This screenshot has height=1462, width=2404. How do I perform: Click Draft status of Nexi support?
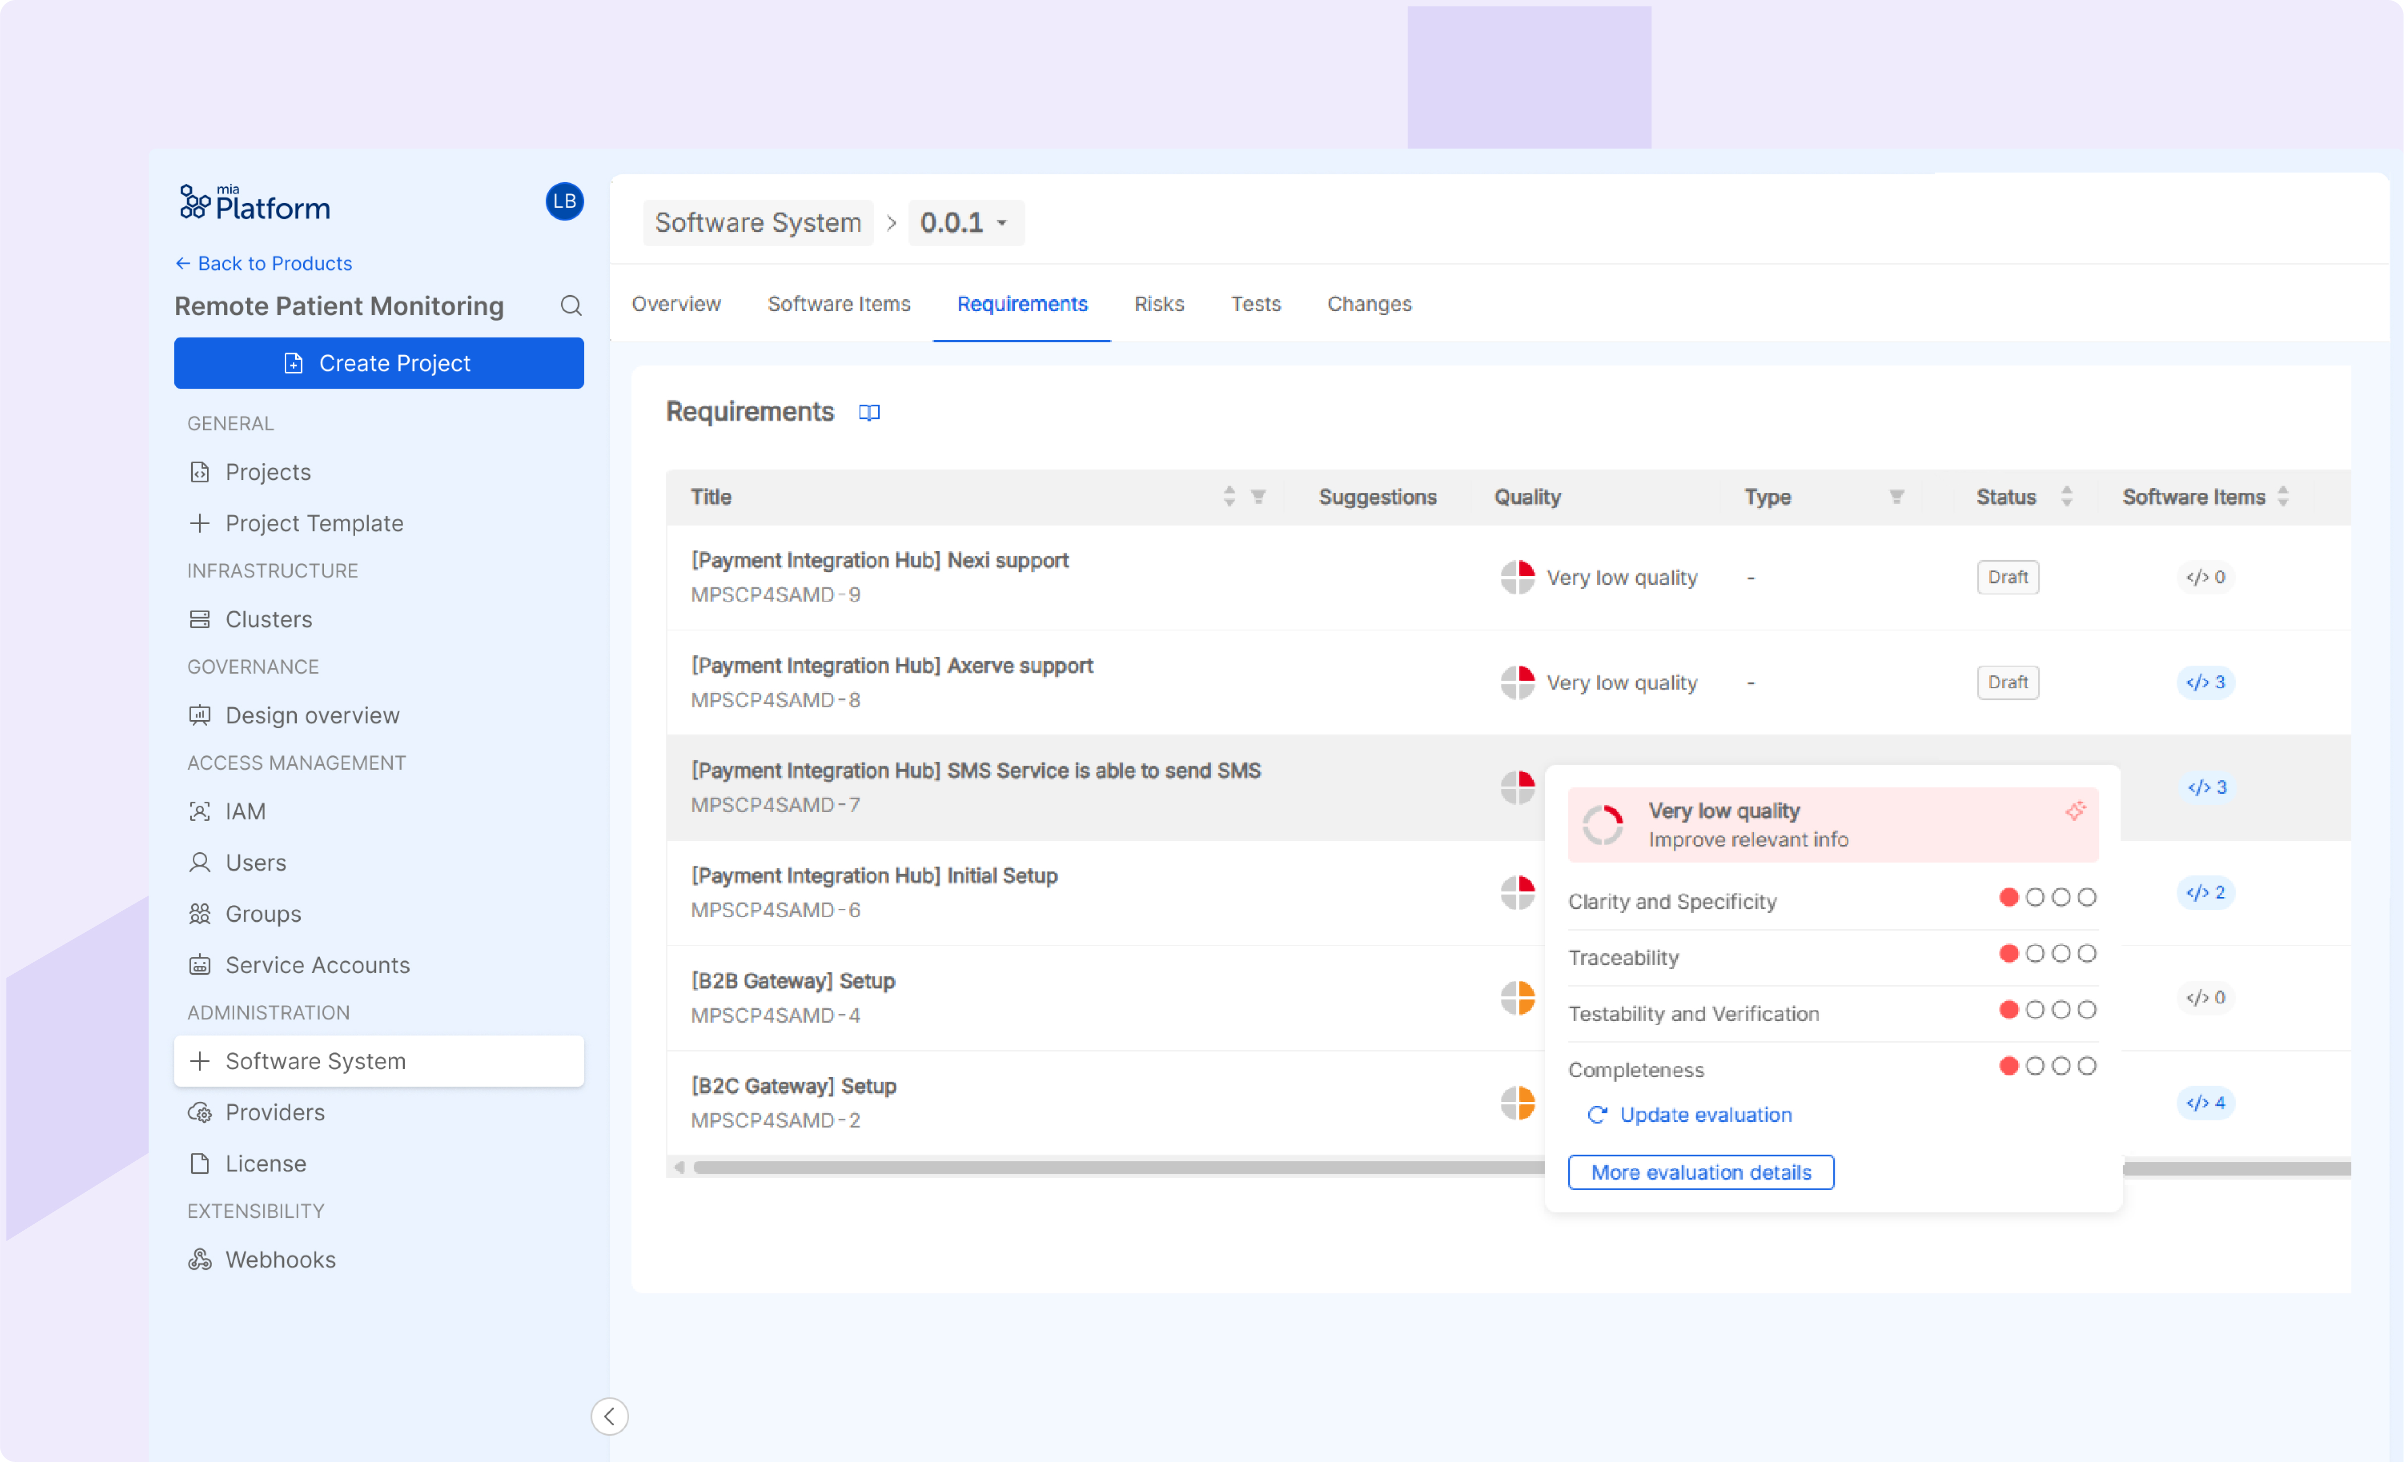(2008, 577)
